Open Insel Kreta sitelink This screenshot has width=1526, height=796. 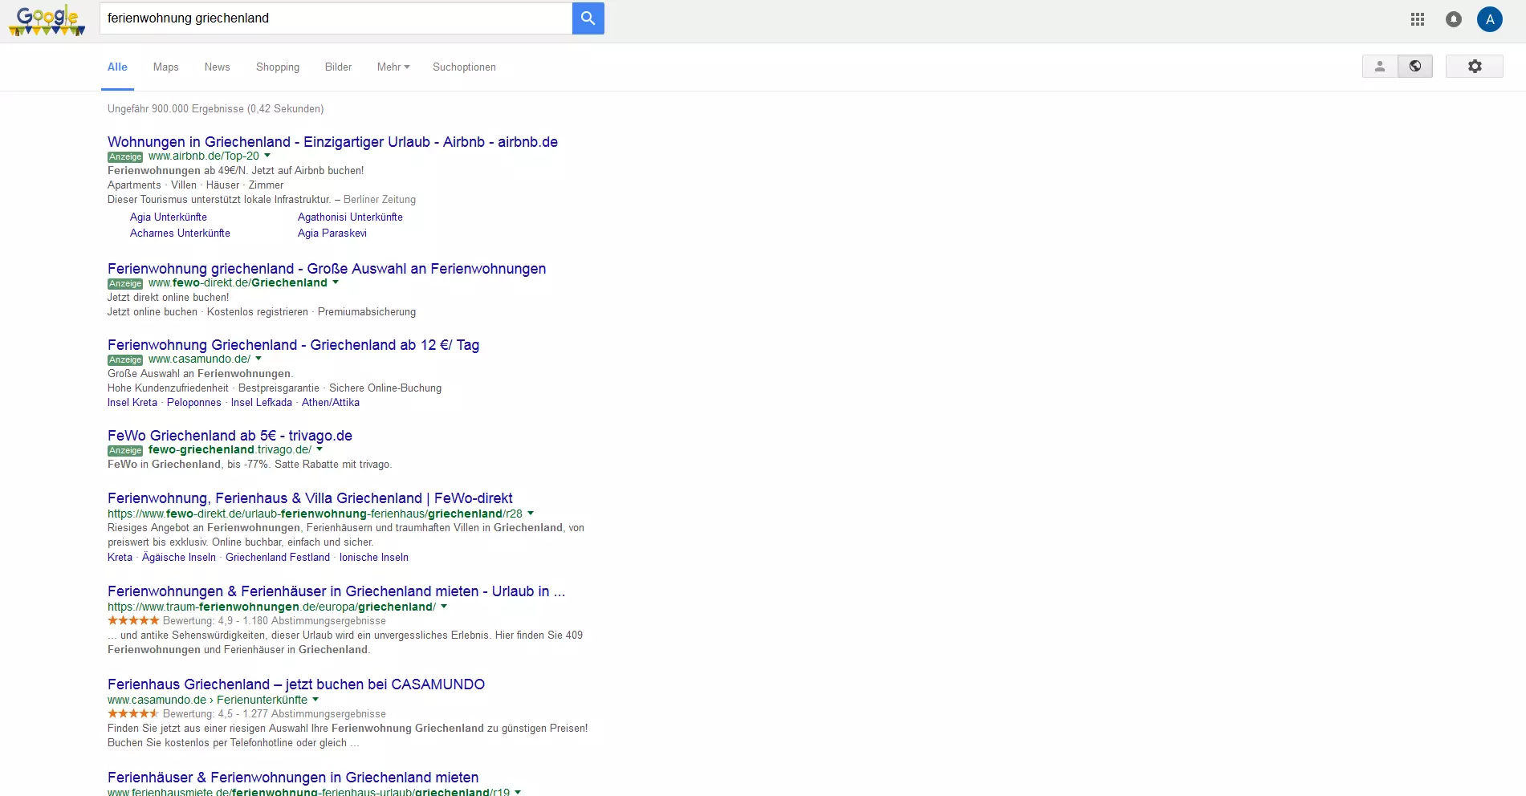pyautogui.click(x=132, y=403)
